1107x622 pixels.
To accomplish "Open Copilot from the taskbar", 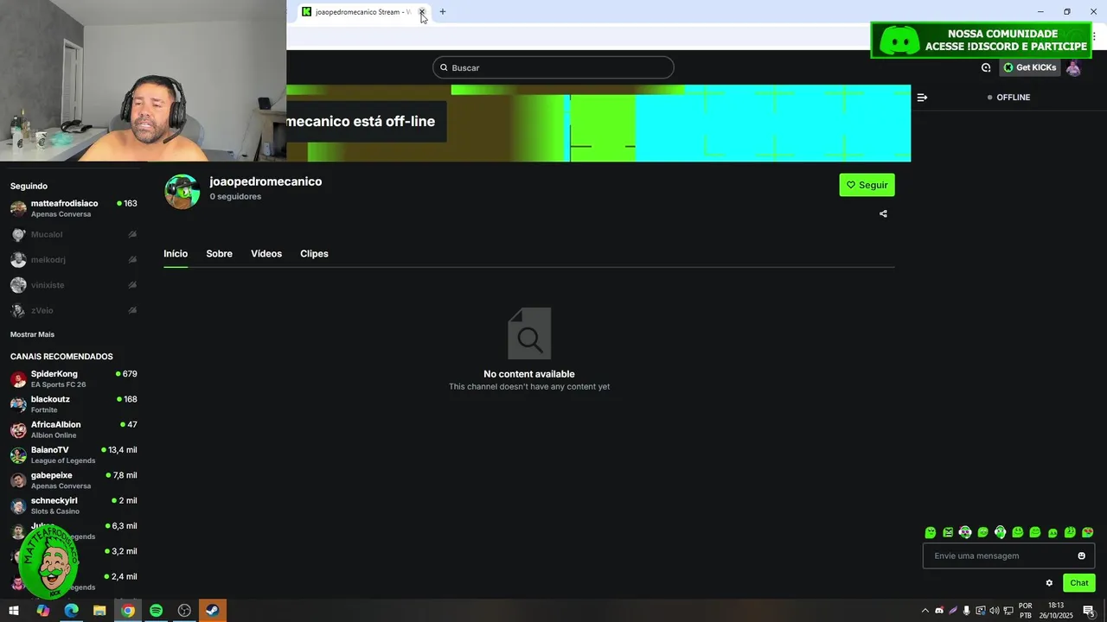I will [x=42, y=611].
